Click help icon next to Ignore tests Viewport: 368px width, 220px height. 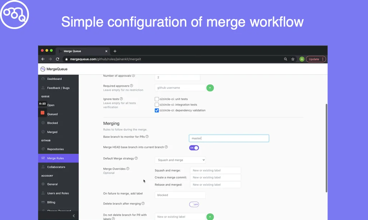coord(121,99)
